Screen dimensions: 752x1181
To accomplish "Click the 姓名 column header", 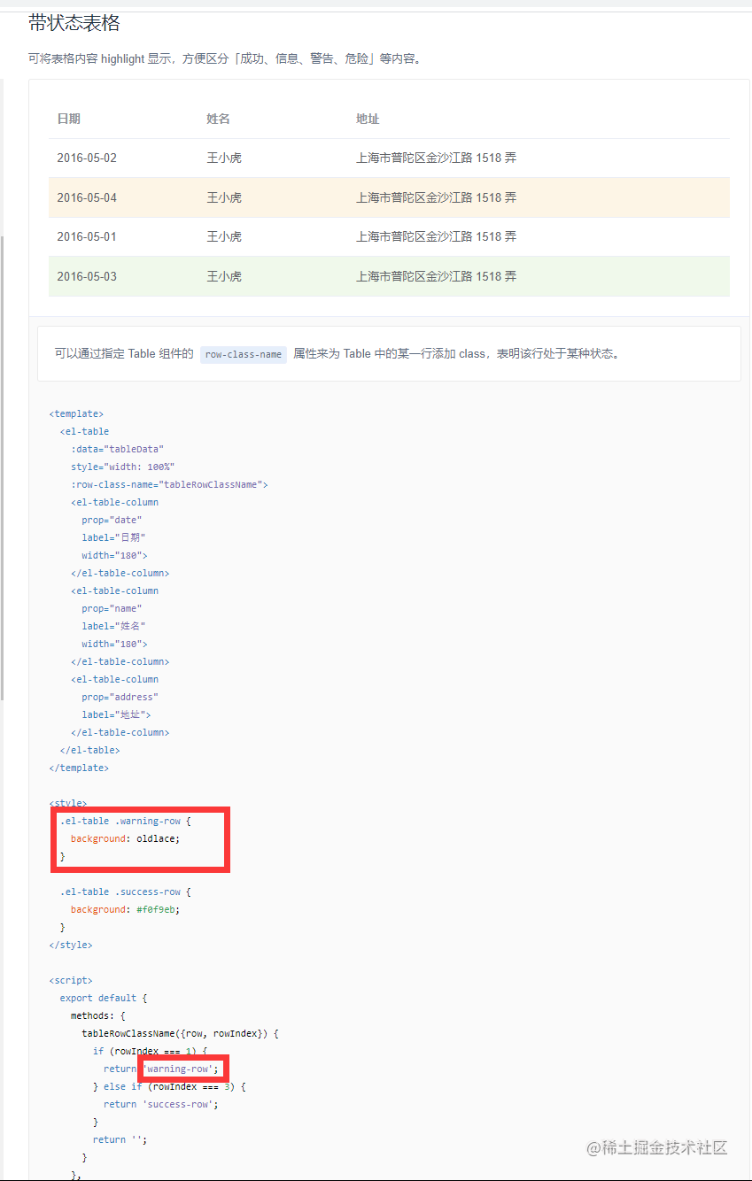I will click(x=219, y=119).
